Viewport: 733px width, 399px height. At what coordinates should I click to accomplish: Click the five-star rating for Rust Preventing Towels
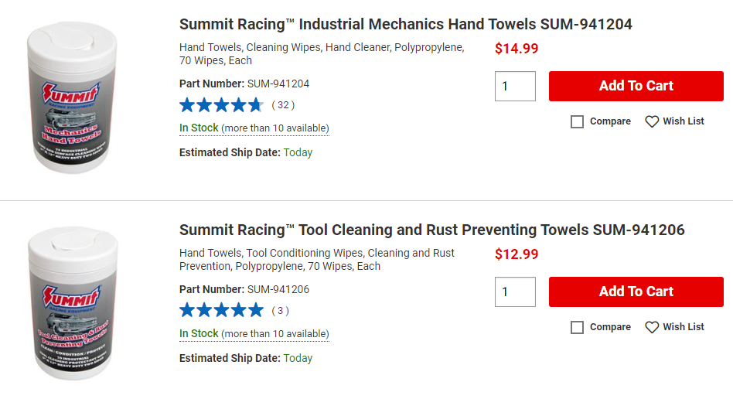tap(221, 311)
